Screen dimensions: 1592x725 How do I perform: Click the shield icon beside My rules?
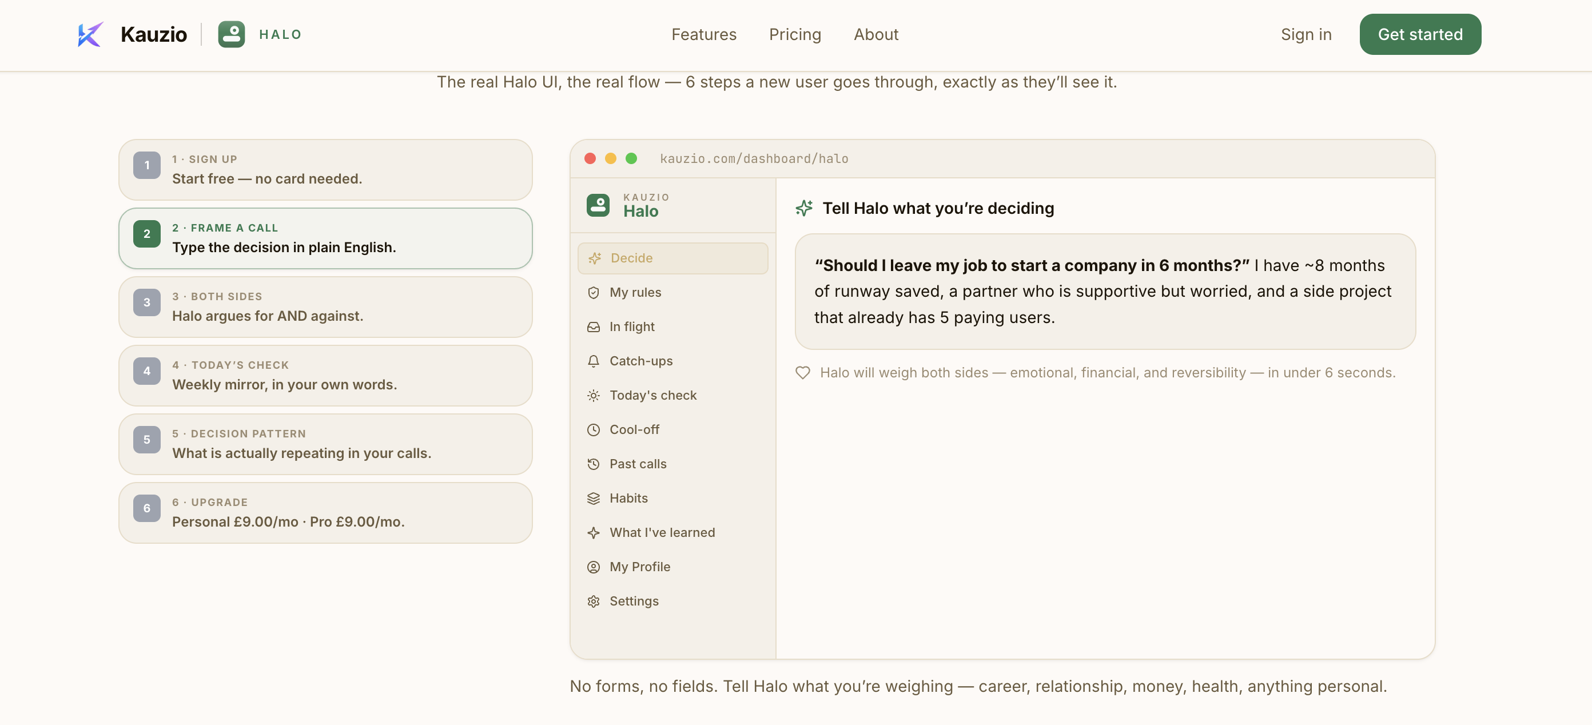[594, 293]
